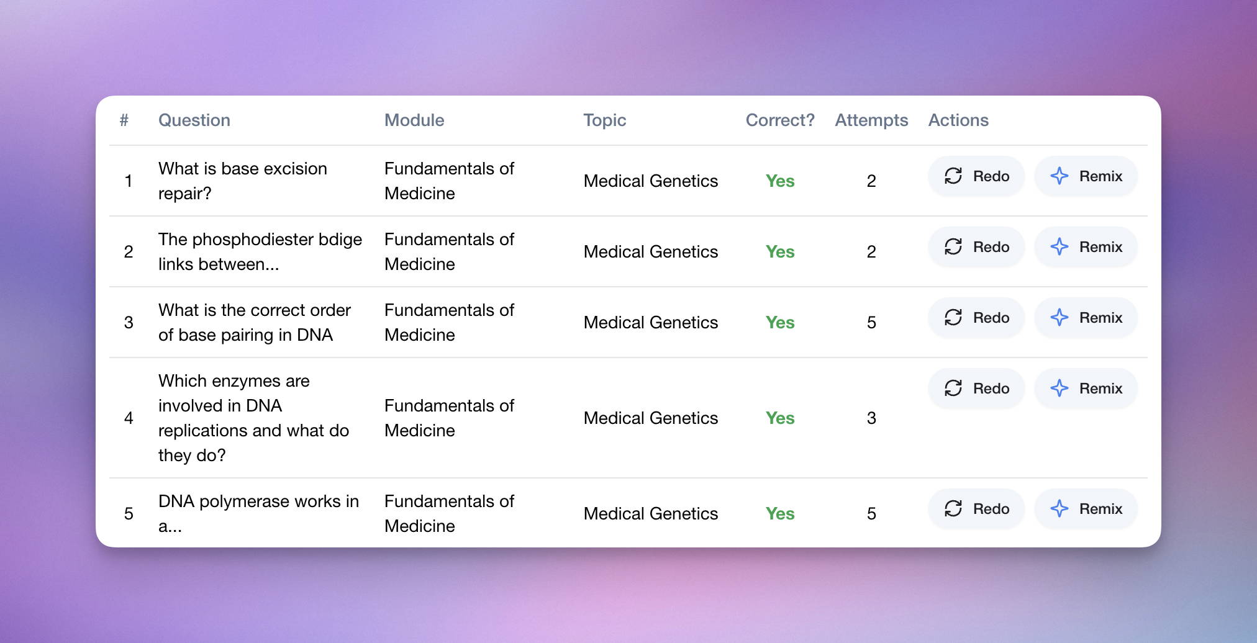Screen dimensions: 1257x643
Task: Select the Remix sparkle icon for question 3
Action: pyautogui.click(x=1060, y=317)
